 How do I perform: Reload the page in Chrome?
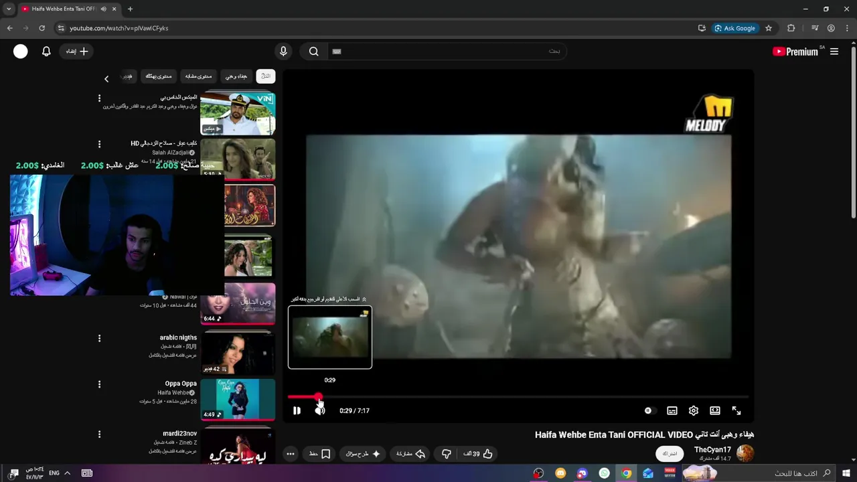tap(42, 28)
